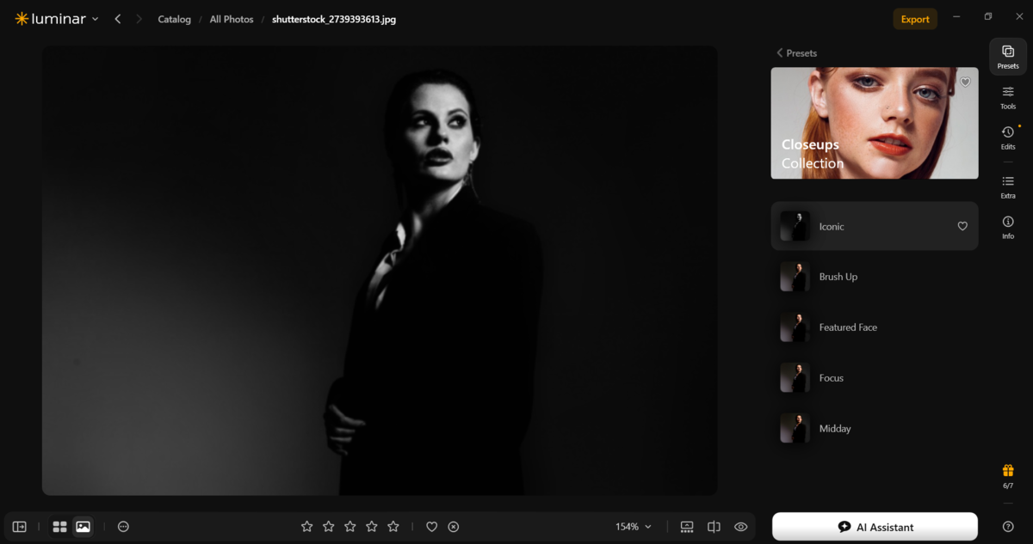Click the Midday preset thumbnail
Screen dimensions: 1033x544
point(795,429)
